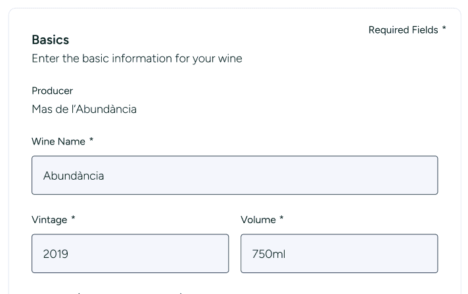The image size is (468, 294).
Task: Click the asterisk beside Vintage label
Action: click(73, 219)
